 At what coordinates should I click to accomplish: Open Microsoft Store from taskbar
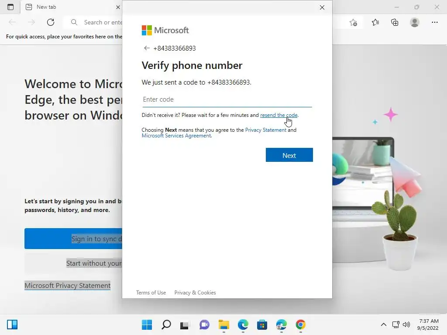coord(262,325)
